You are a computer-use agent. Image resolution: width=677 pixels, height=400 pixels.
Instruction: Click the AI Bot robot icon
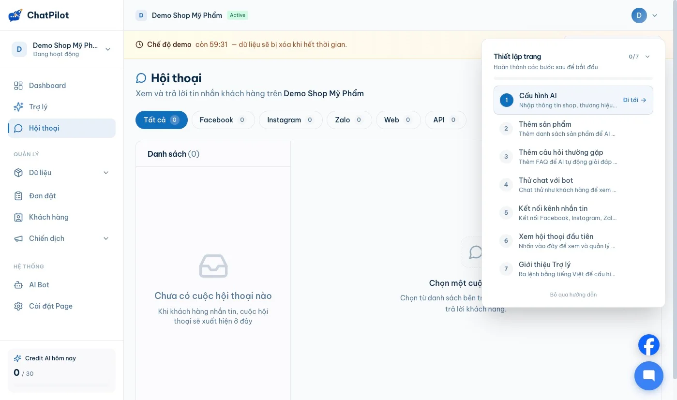[18, 285]
